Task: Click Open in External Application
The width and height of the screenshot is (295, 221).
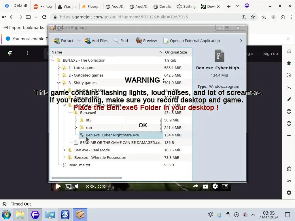Action: [x=192, y=41]
